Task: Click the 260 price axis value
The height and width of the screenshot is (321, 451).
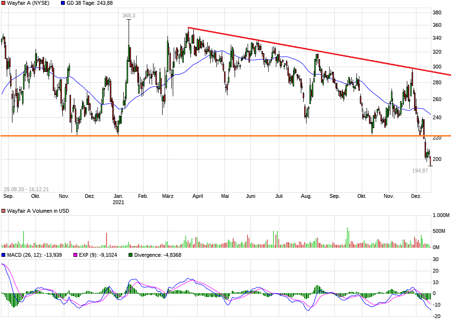Action: (437, 100)
